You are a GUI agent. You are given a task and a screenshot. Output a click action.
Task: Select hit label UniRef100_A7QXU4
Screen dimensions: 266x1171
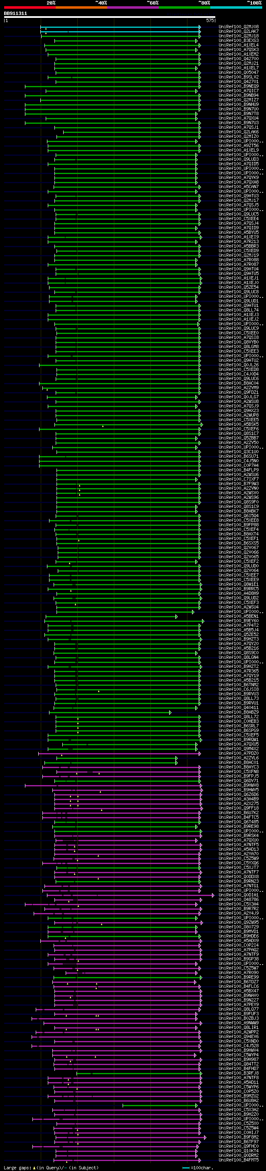[239, 118]
